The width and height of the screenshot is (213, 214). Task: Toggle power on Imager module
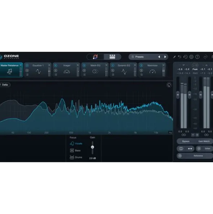tap(56, 66)
